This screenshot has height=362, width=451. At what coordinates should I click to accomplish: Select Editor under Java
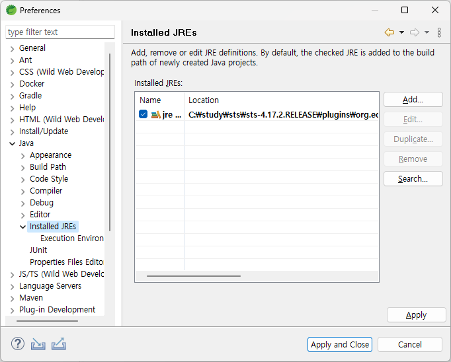40,215
